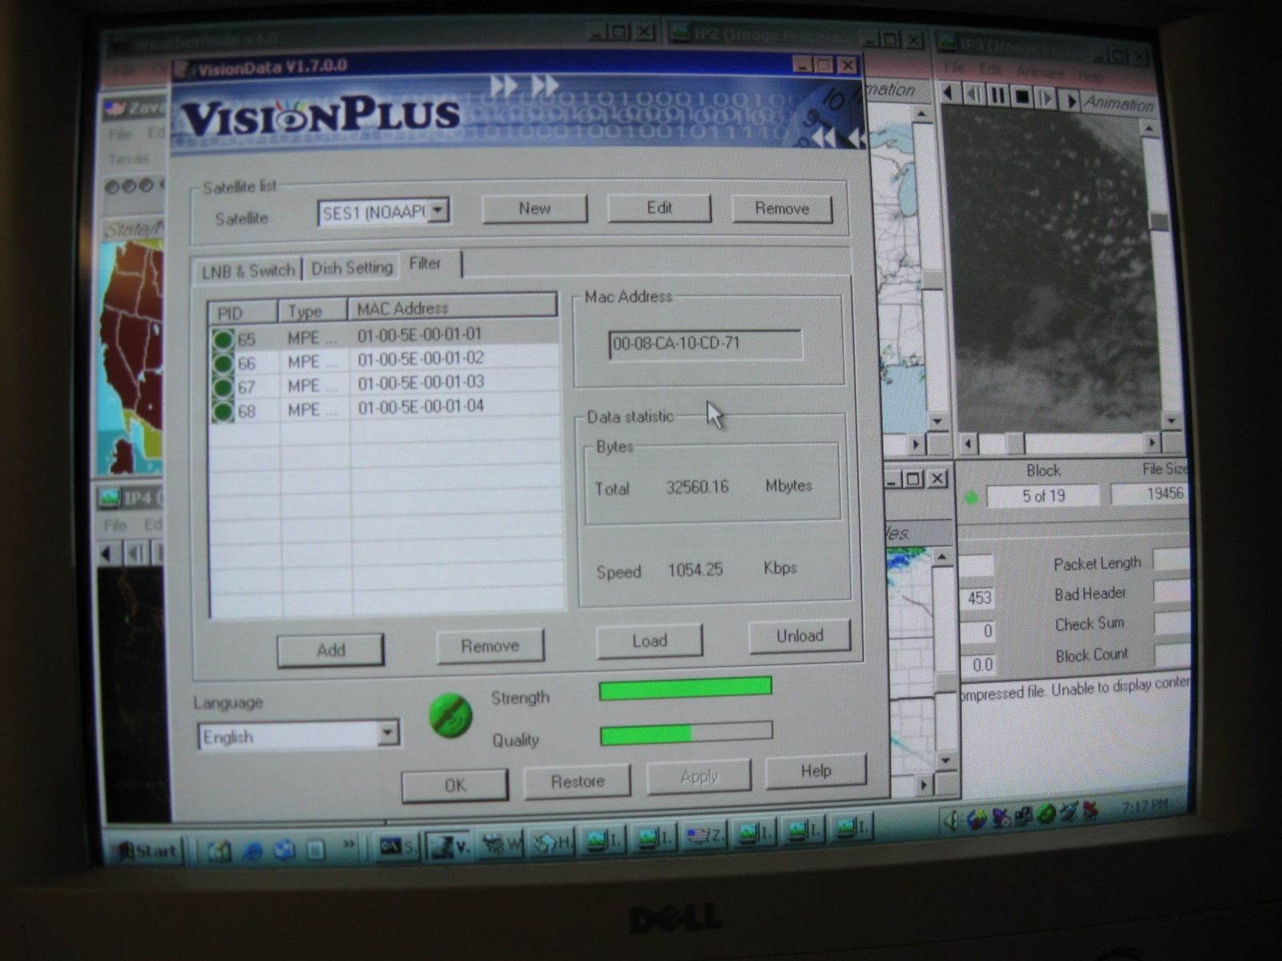
Task: Switch to command prompt taskbar button
Action: click(x=397, y=845)
